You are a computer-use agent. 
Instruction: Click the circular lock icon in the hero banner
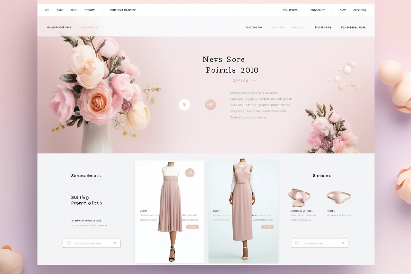(184, 104)
